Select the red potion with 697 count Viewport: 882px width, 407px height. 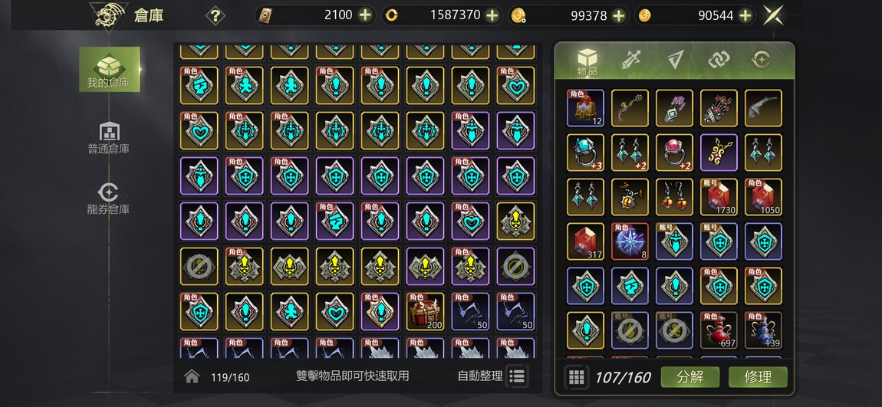click(x=719, y=330)
